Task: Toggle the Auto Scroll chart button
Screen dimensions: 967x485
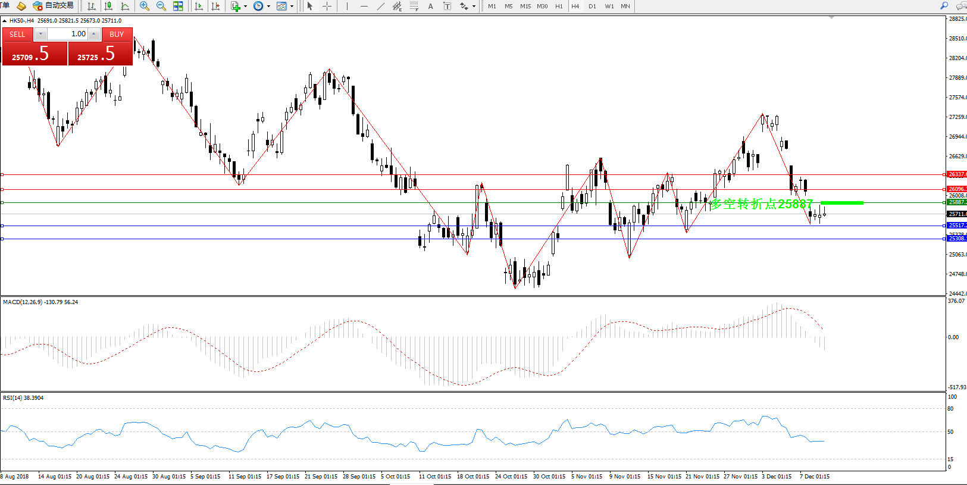Action: 199,6
